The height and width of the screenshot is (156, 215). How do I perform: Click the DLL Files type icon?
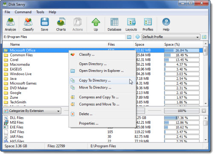click(x=6, y=118)
